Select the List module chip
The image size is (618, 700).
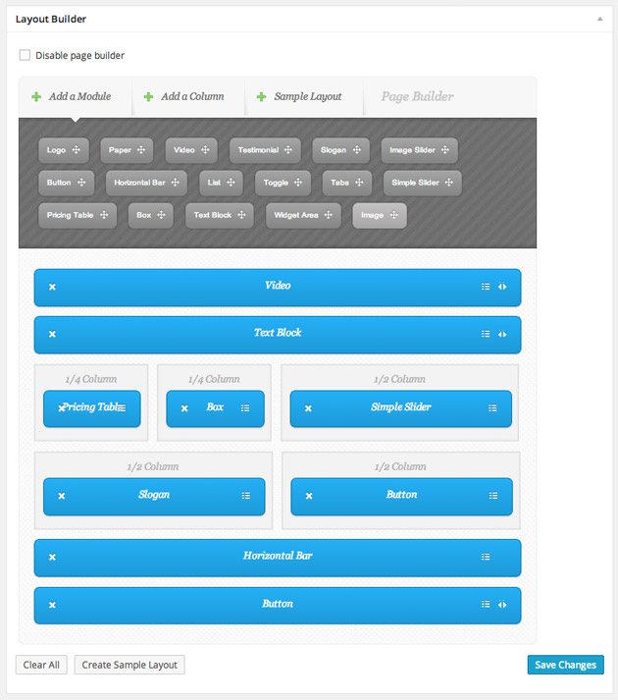click(x=222, y=183)
